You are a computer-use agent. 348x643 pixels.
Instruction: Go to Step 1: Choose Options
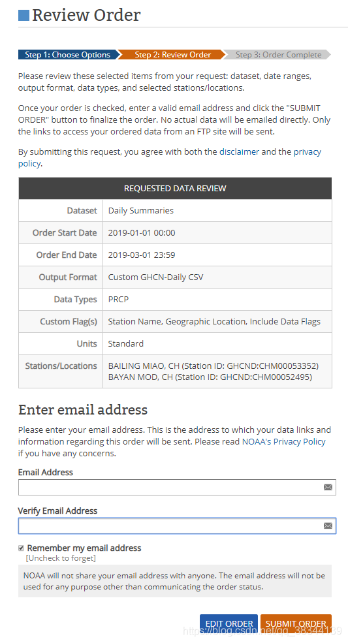68,55
